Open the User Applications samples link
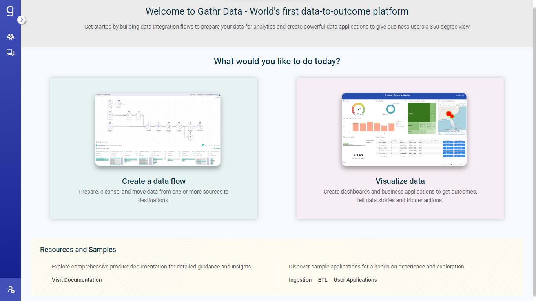This screenshot has width=536, height=301. coord(355,280)
